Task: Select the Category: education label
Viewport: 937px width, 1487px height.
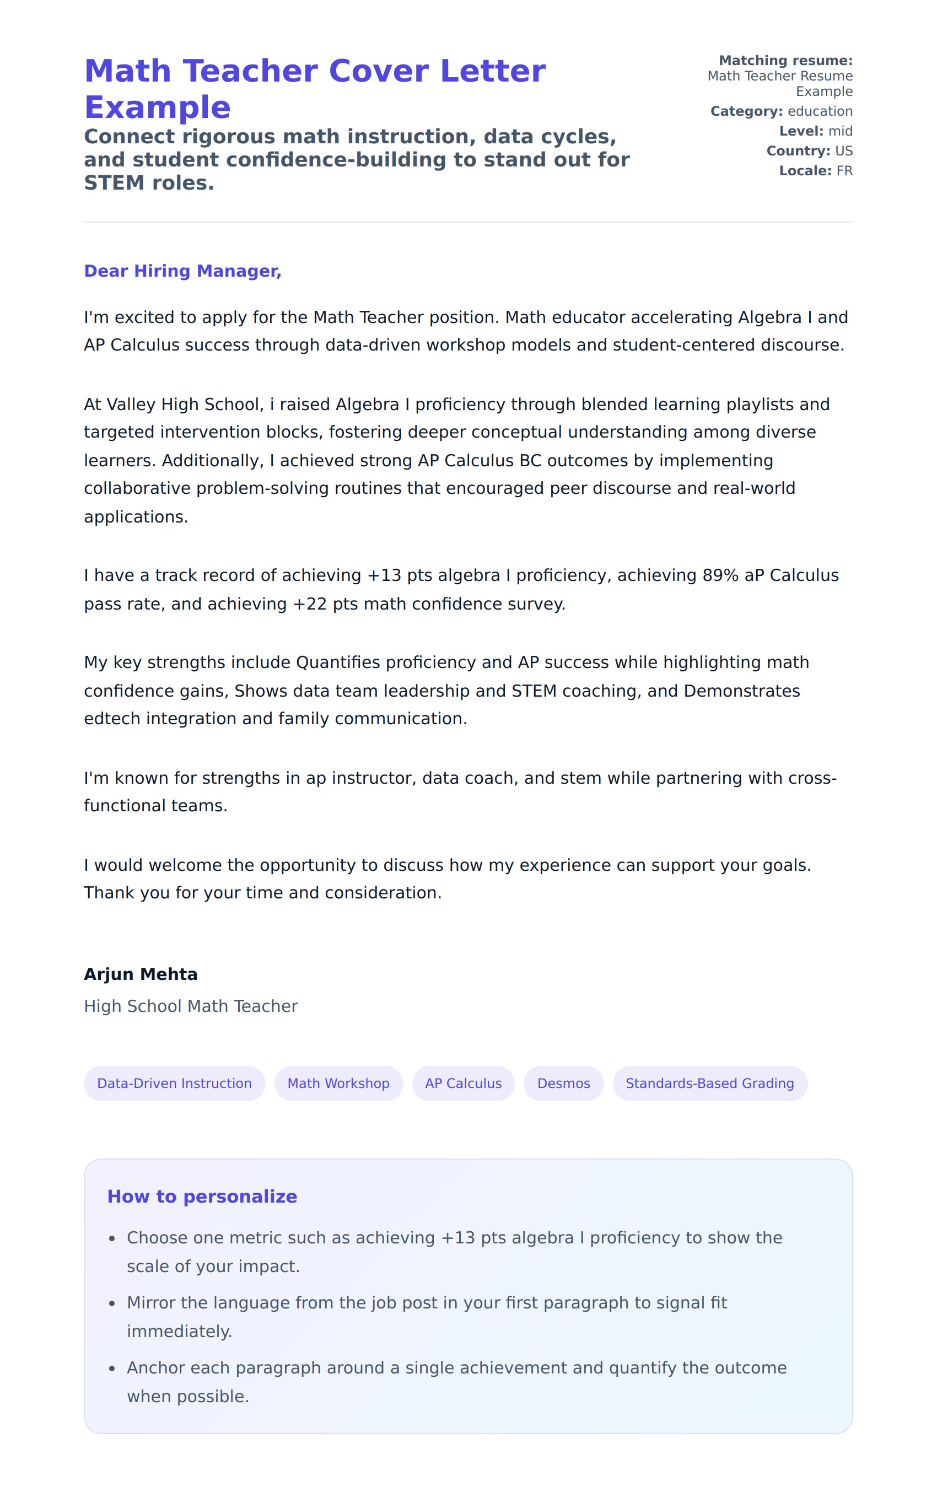Action: pyautogui.click(x=780, y=111)
